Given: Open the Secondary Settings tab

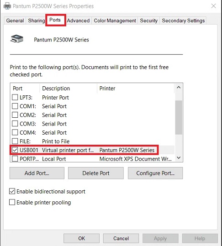Looking at the screenshot, I should [x=183, y=21].
